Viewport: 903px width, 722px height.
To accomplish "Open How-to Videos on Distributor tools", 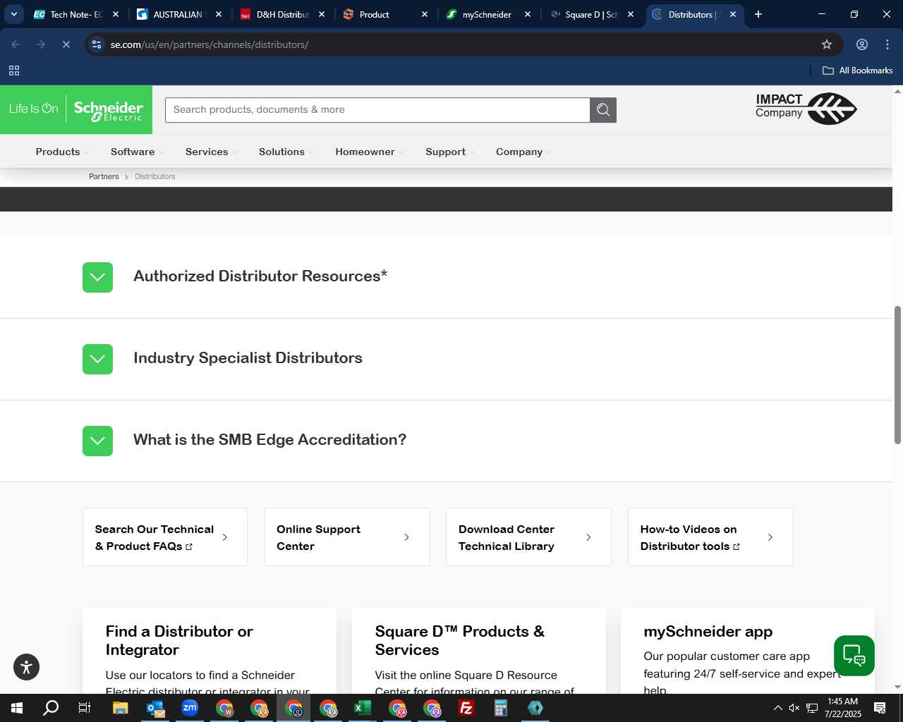I will click(x=710, y=537).
